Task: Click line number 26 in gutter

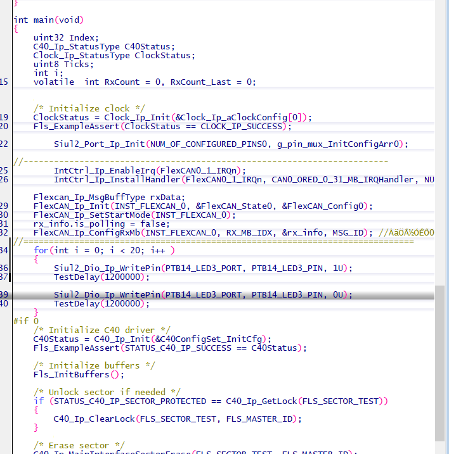Action: (4, 180)
